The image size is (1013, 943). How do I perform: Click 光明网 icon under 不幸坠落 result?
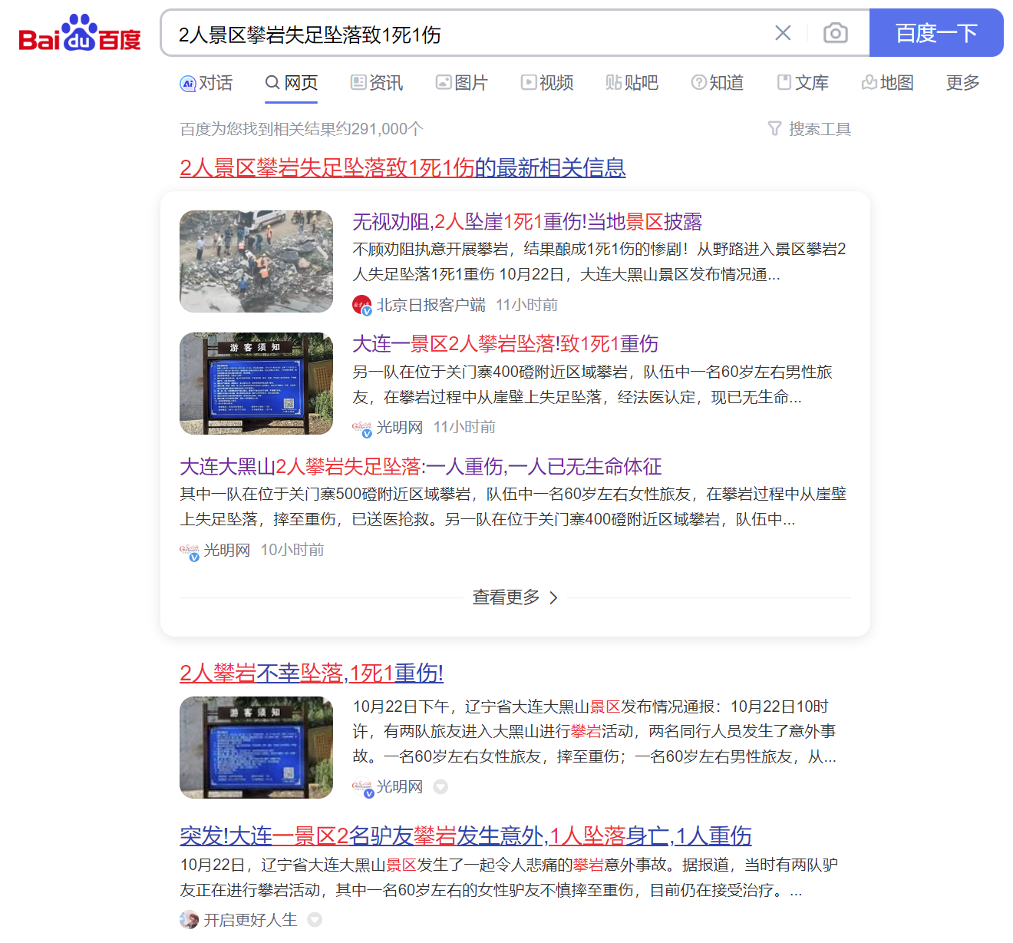[362, 787]
